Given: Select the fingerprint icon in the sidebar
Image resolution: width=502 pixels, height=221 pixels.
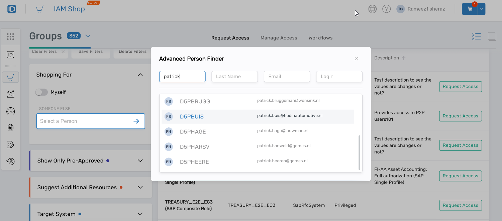Looking at the screenshot, I should (x=10, y=127).
